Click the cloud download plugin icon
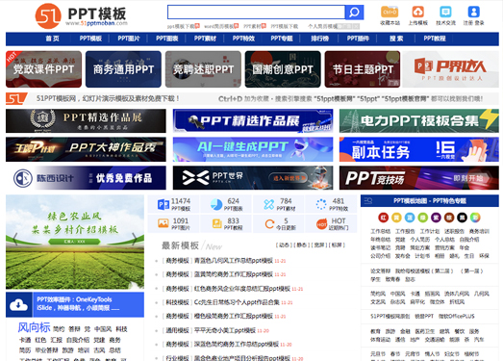Viewport: 503px width, 361px height. point(18,304)
